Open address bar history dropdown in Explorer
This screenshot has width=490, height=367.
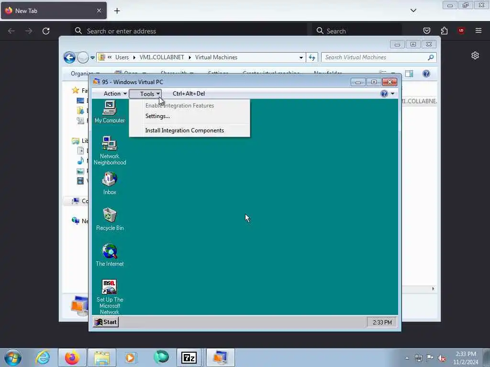click(301, 57)
